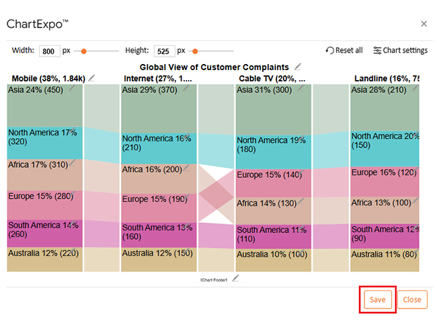Click pencil icon on Cable TV Asia 31% node

301,88
